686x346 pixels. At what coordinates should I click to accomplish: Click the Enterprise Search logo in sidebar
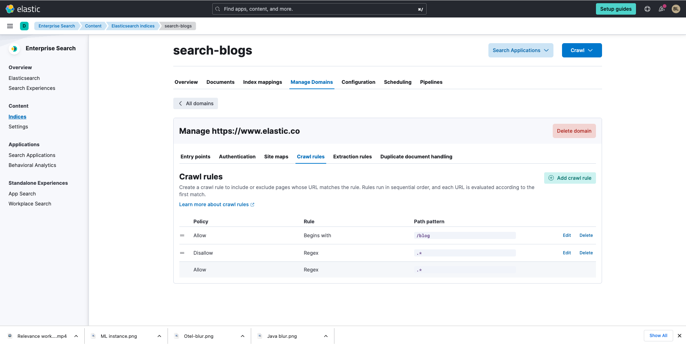point(14,49)
